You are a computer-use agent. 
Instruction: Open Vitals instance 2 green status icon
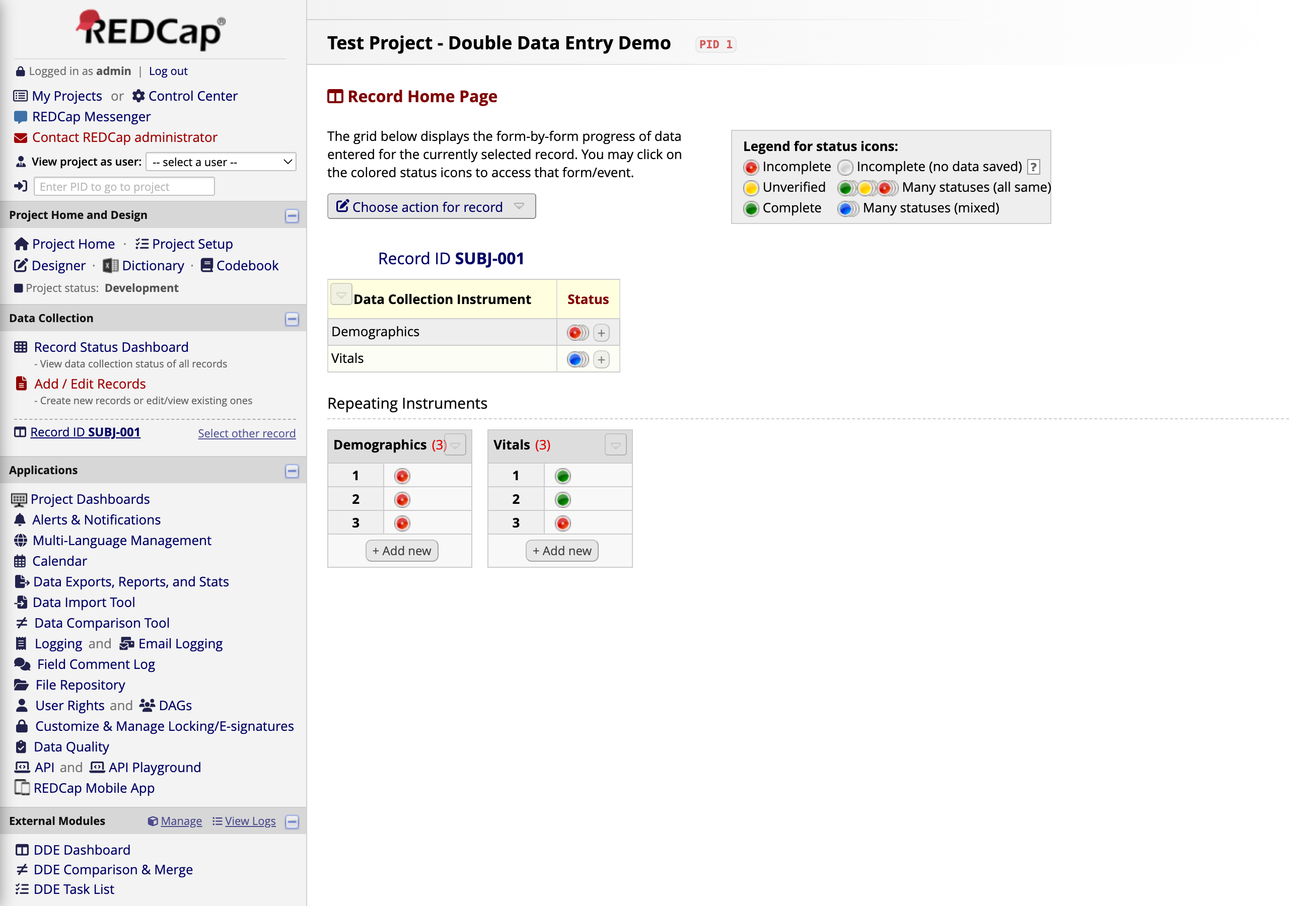[562, 500]
